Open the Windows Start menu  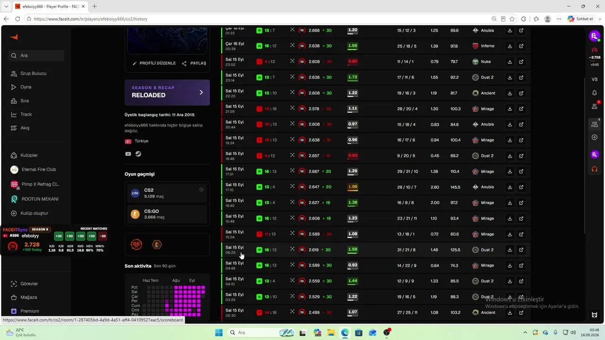coord(219,332)
